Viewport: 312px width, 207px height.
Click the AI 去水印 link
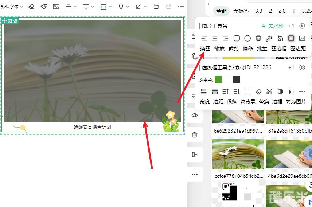(x=272, y=26)
